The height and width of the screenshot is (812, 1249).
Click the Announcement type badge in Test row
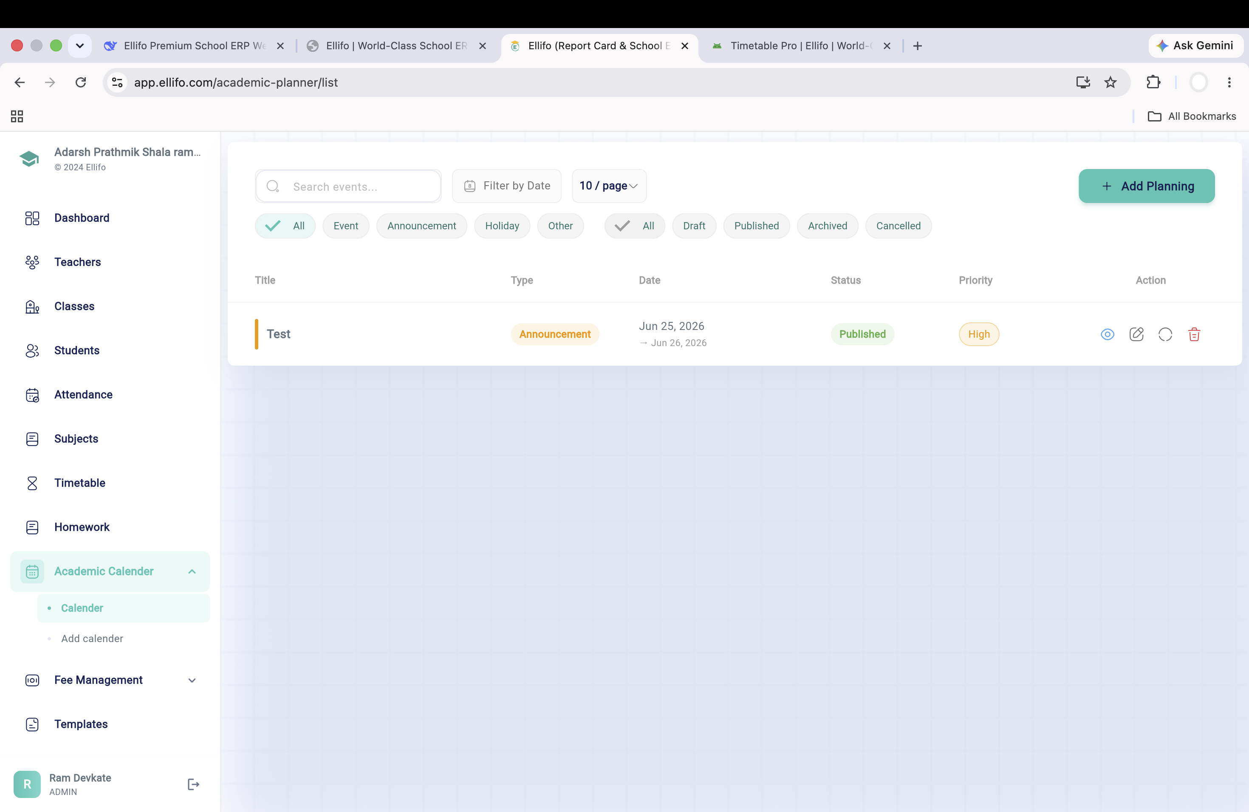(555, 334)
